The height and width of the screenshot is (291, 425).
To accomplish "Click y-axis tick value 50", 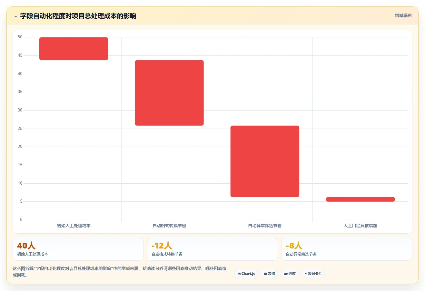I will pos(20,37).
